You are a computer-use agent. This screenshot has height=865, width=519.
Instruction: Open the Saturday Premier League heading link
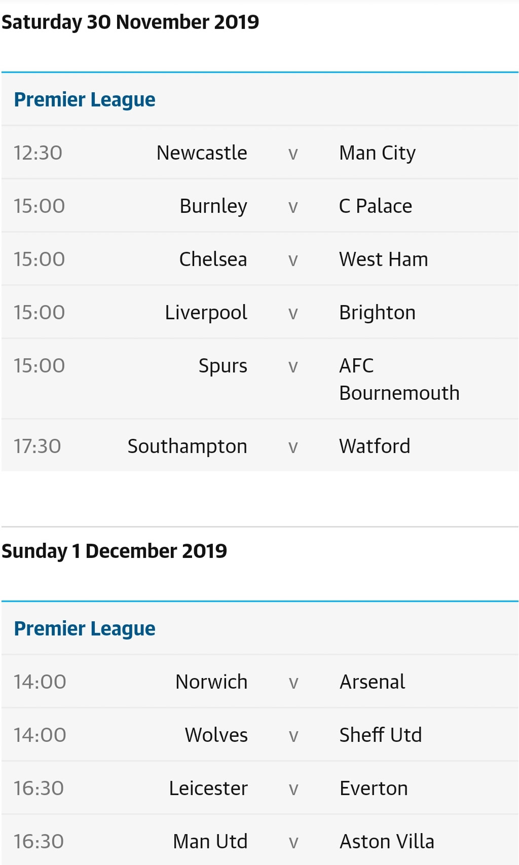(85, 100)
